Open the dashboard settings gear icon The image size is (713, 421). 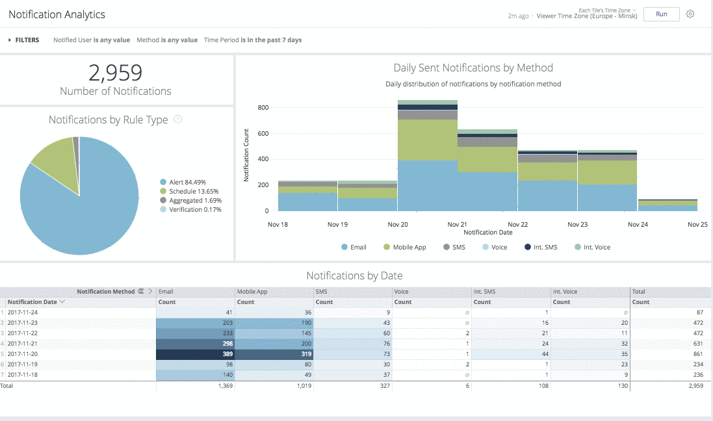(x=692, y=14)
